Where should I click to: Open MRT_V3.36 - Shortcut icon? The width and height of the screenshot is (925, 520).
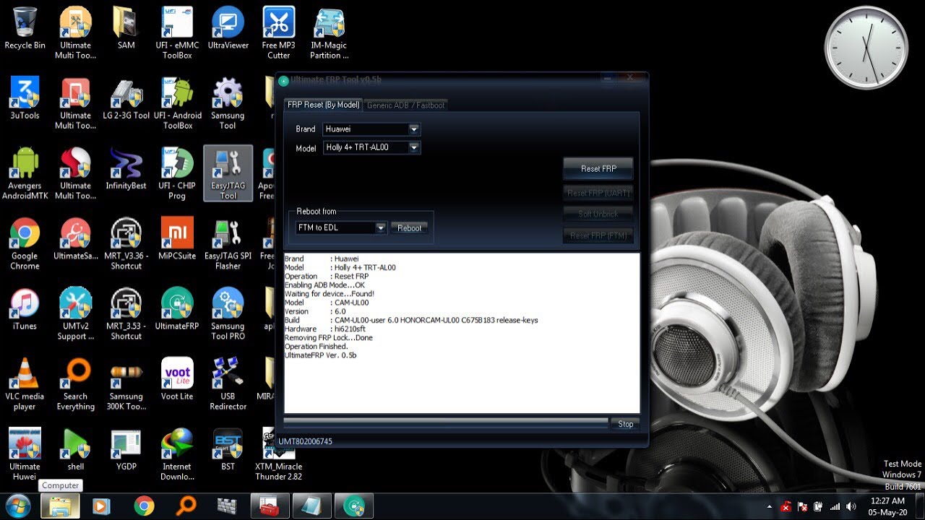point(126,243)
